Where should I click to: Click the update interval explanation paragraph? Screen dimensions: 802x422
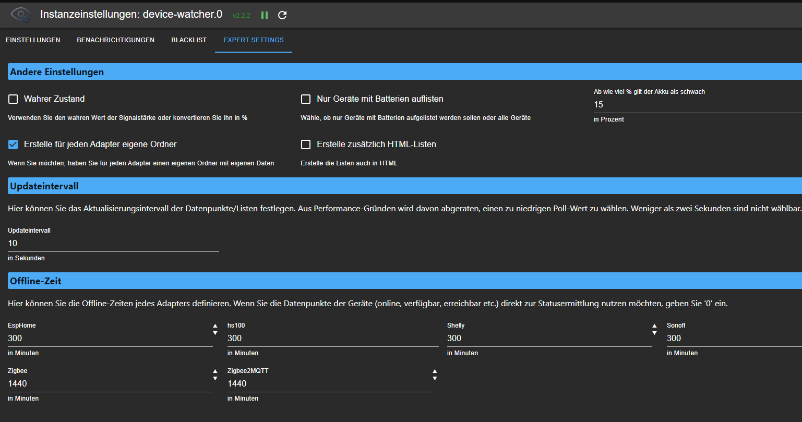(x=405, y=209)
